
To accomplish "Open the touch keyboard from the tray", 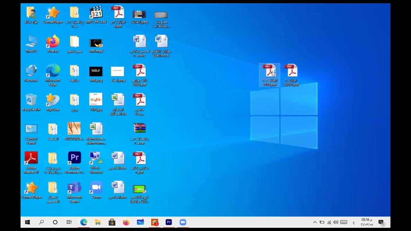I will pyautogui.click(x=344, y=222).
